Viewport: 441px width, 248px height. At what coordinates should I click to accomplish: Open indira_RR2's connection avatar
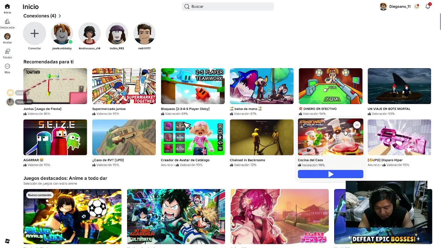point(117,33)
